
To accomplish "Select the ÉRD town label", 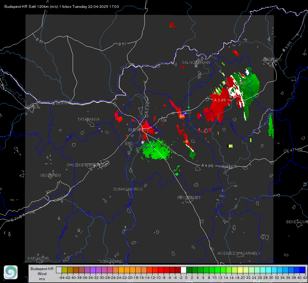I will (x=129, y=144).
